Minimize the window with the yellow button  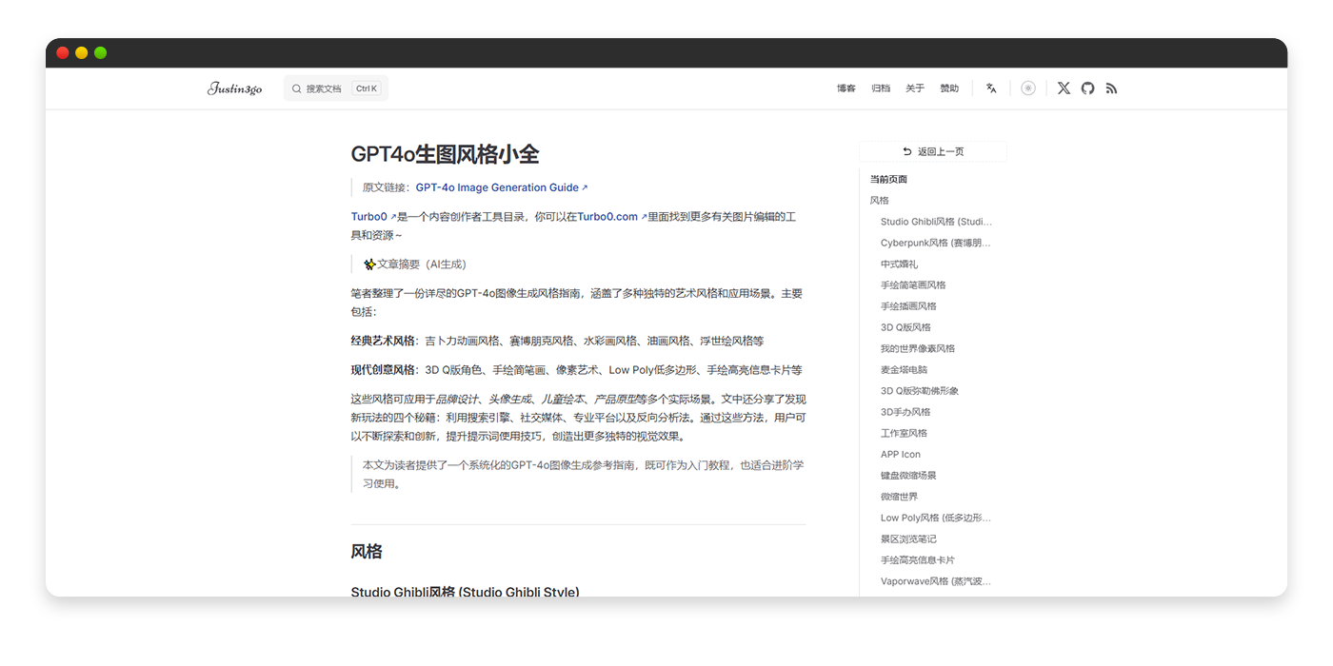82,53
